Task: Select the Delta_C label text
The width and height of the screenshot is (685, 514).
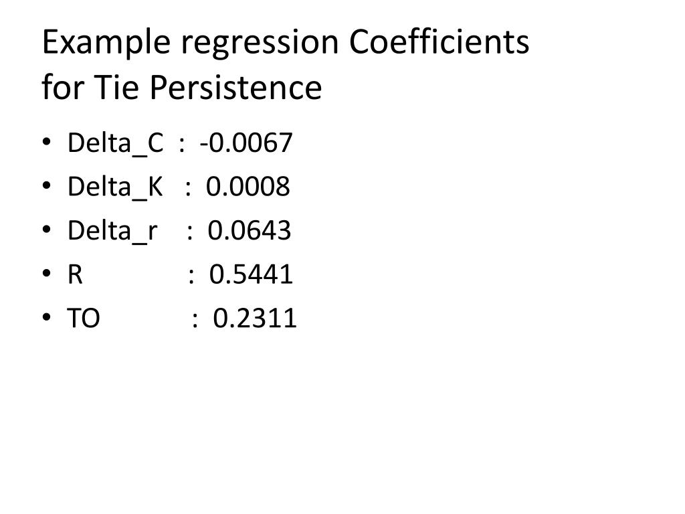Action: (x=116, y=143)
